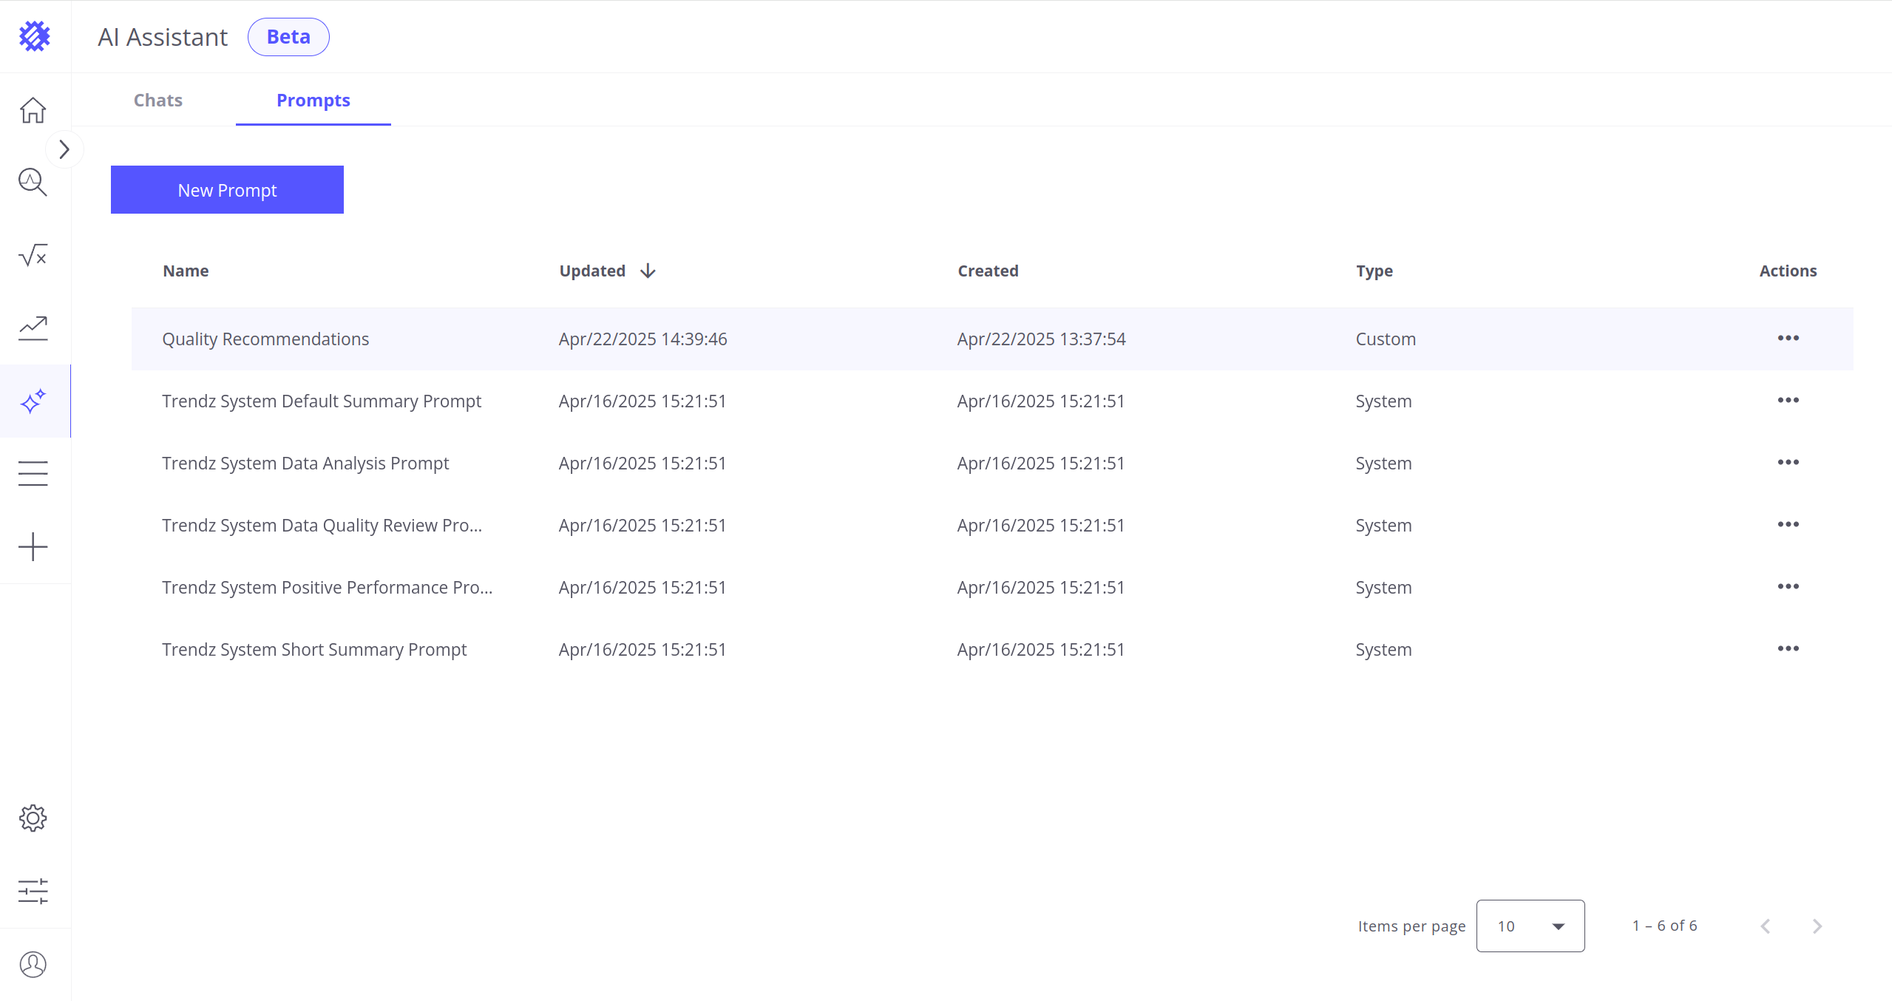Open the settings gear icon
Screen dimensions: 1892x1001
point(33,818)
